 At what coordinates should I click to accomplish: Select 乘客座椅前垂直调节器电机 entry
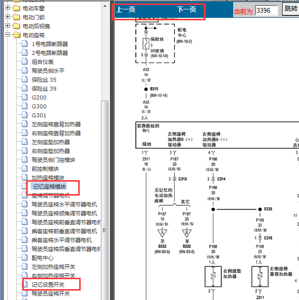[64, 231]
